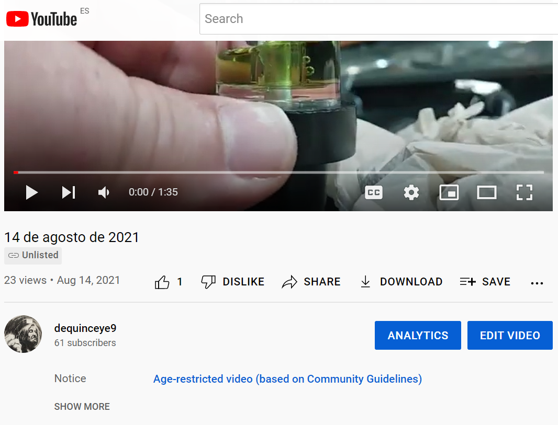Viewport: 558px width, 425px height.
Task: Open the three-dot more actions menu
Action: [537, 283]
